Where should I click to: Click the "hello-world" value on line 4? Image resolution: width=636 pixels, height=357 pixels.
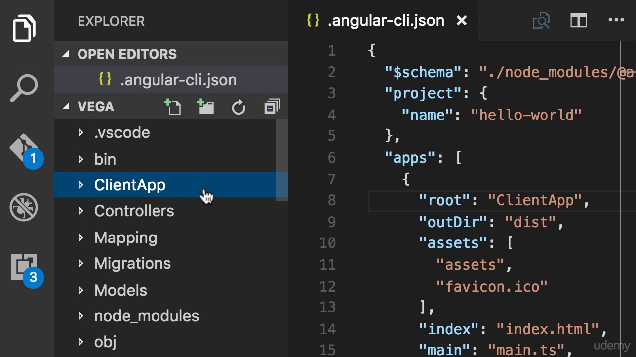(526, 115)
